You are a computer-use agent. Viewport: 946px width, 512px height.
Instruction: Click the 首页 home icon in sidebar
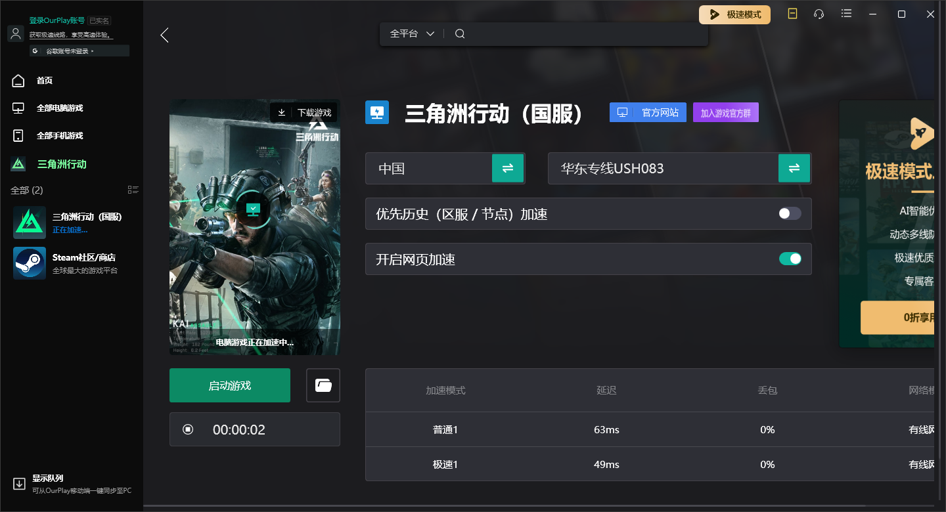pos(18,80)
